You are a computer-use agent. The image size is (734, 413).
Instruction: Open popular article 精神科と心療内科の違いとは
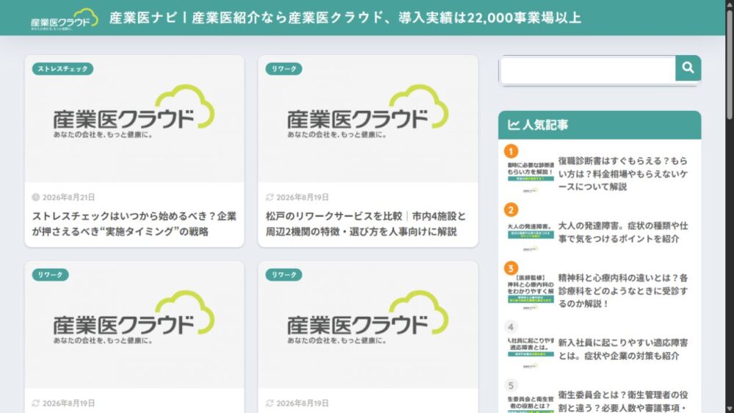pyautogui.click(x=622, y=290)
